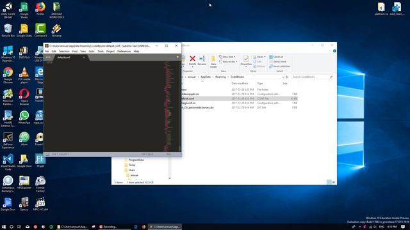Open Google Drive desktop shortcut
Image resolution: width=410 pixels, height=230 pixels.
coord(24,160)
